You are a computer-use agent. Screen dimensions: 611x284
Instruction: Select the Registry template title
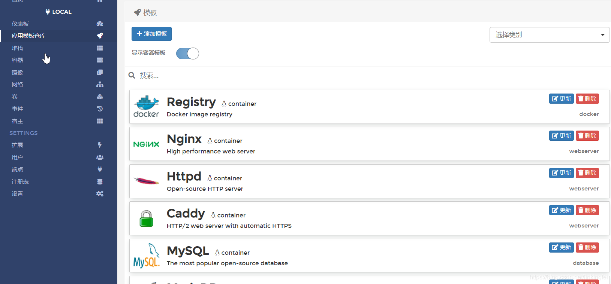coord(191,102)
